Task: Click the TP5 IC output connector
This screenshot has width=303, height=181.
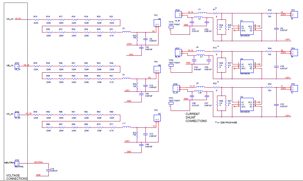Action: pos(292,88)
